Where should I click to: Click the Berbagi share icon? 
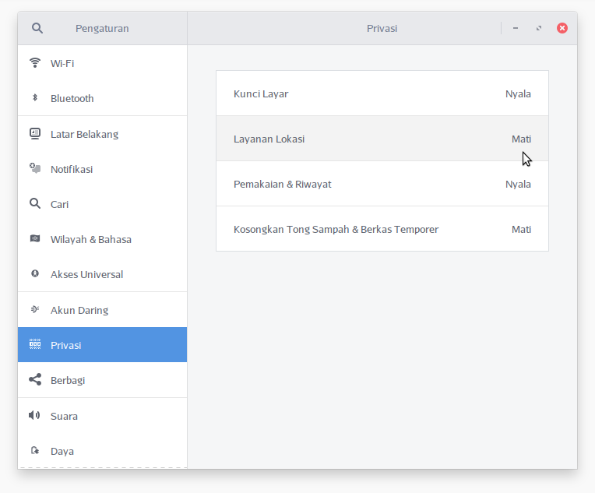click(x=34, y=380)
